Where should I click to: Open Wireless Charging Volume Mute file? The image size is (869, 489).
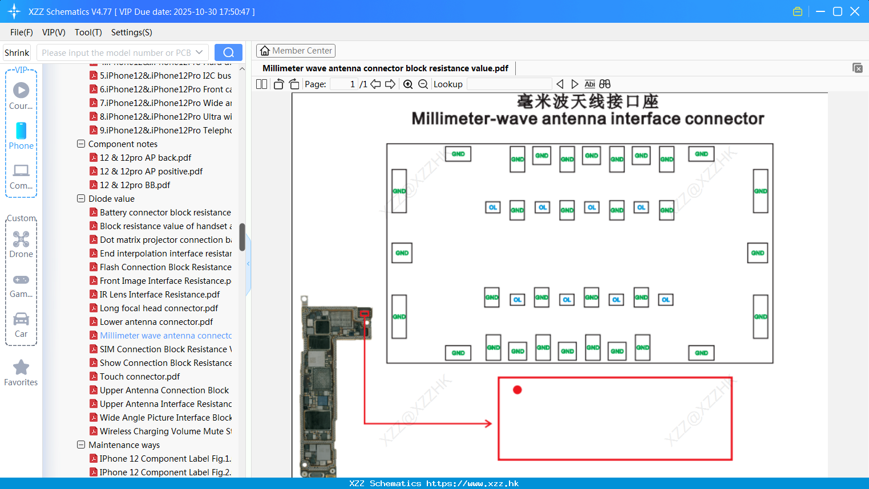161,431
